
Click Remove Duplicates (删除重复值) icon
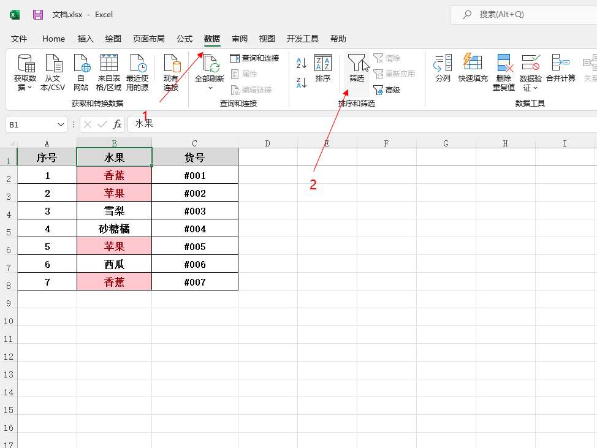[504, 63]
